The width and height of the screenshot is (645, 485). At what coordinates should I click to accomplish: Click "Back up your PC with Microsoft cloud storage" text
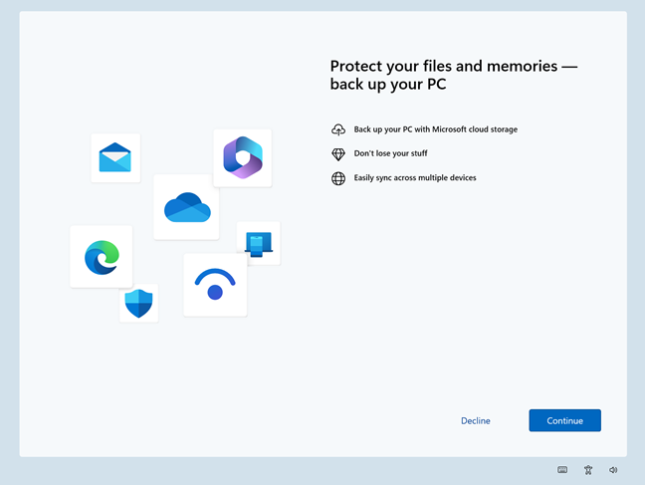(x=436, y=129)
